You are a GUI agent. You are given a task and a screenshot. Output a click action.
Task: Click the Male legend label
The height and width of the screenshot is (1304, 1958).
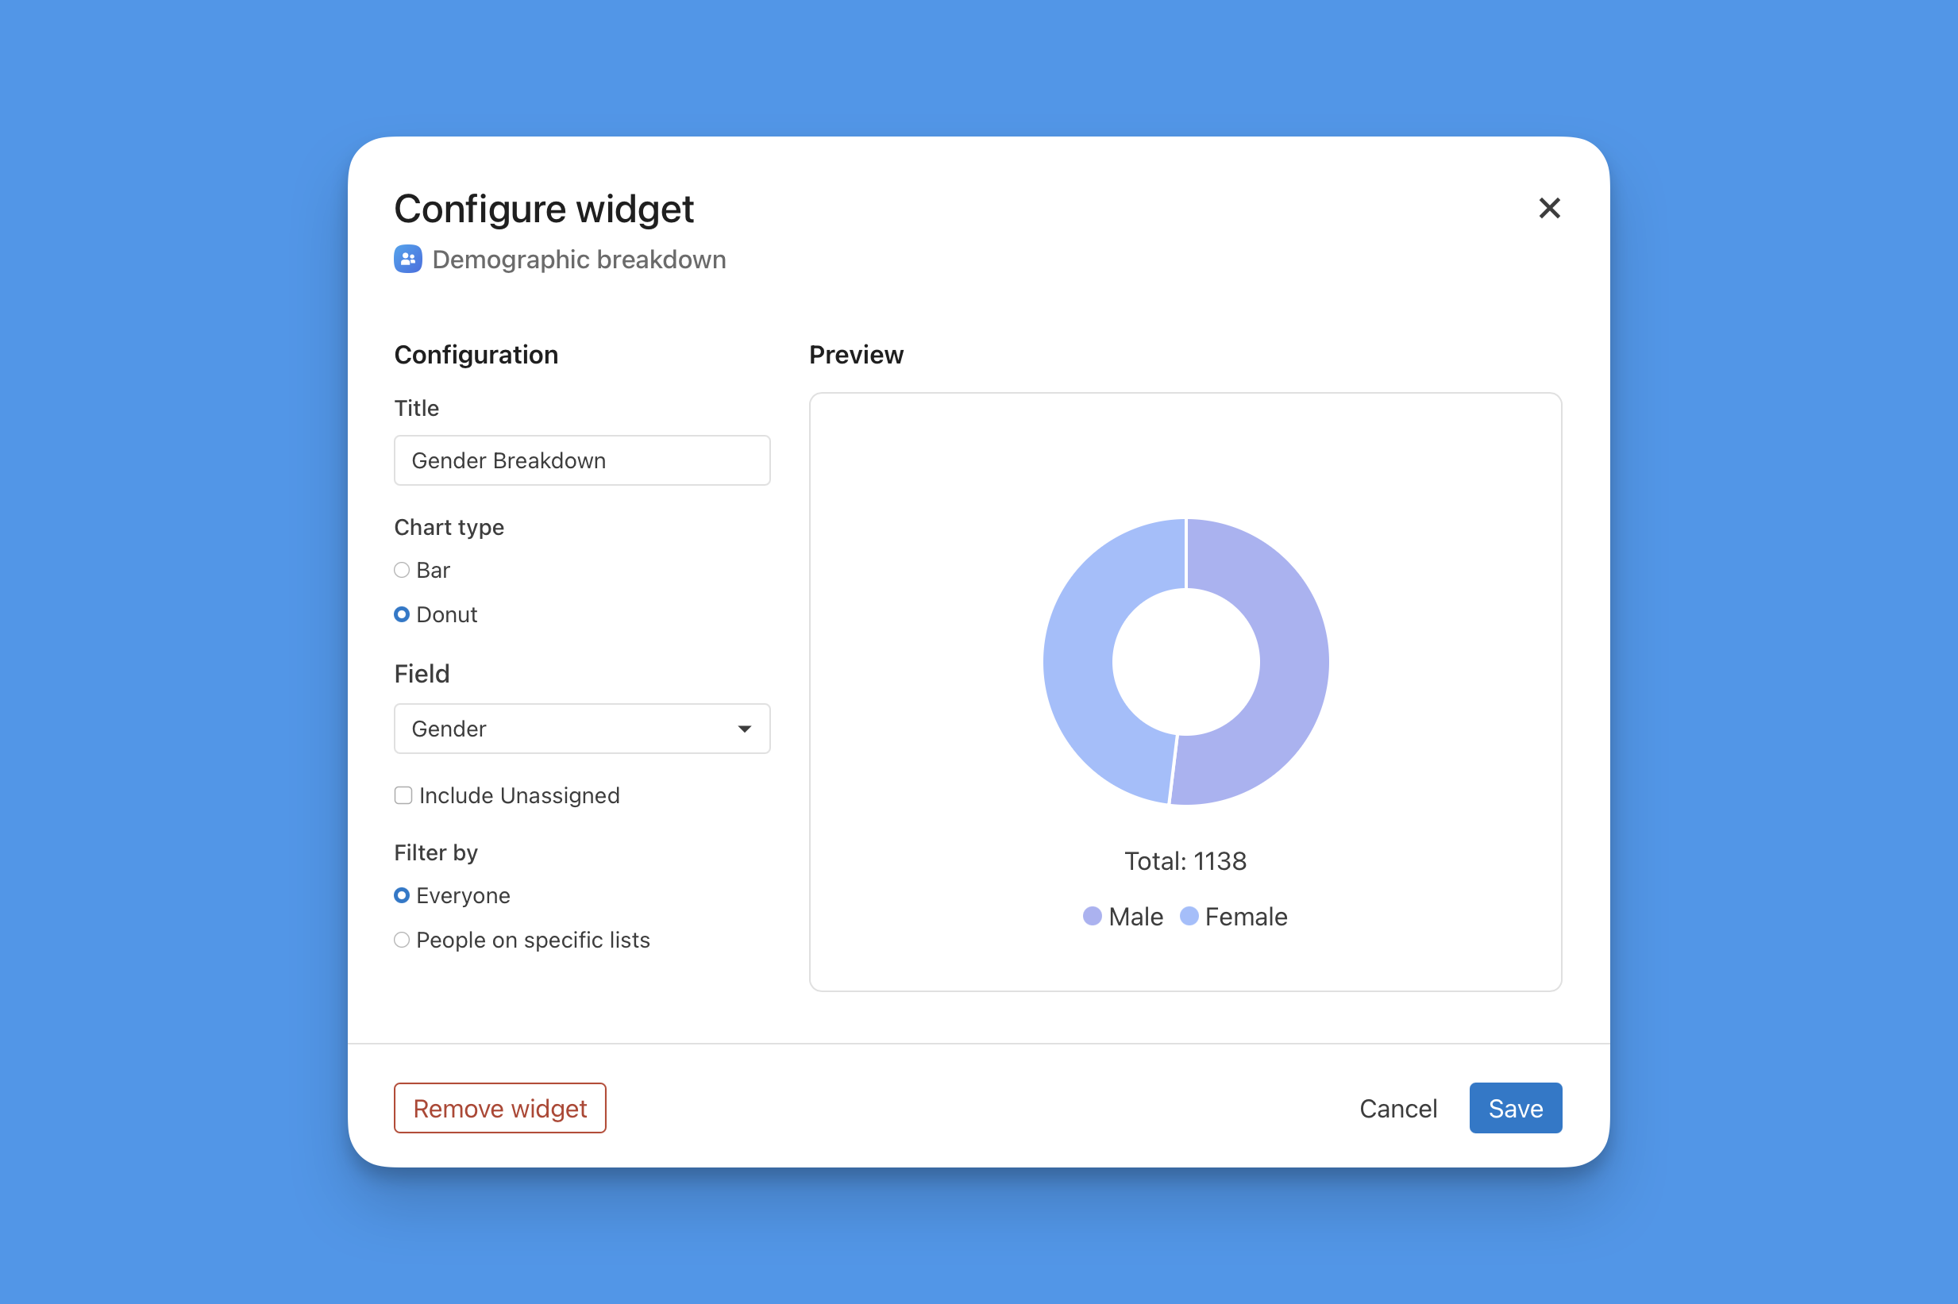(x=1135, y=917)
